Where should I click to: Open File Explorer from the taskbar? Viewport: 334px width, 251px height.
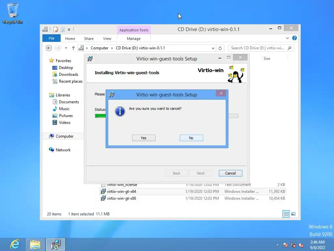[x=35, y=244]
